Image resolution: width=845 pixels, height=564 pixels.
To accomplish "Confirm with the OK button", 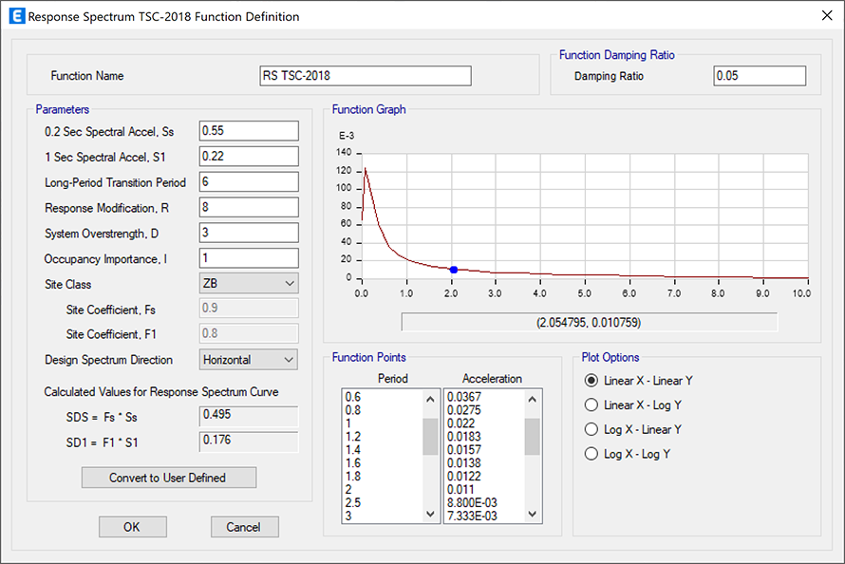I will [x=133, y=527].
